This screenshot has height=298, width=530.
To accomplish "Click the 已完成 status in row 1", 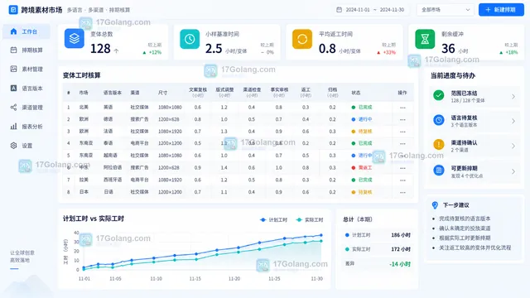I will [x=362, y=107].
